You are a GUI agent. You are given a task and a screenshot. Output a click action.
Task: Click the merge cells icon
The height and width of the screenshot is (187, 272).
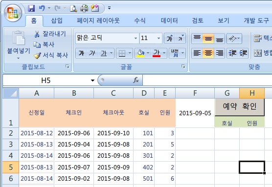click(258, 53)
